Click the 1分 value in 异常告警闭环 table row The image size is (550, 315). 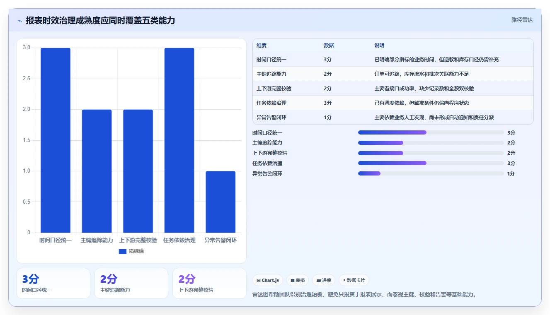tap(327, 118)
